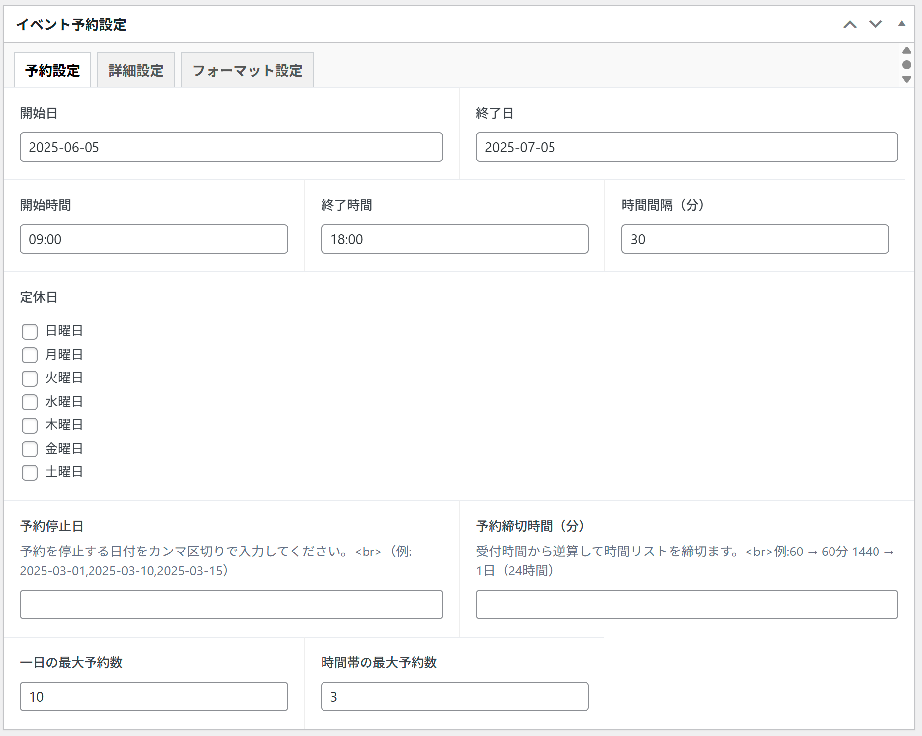The image size is (922, 736).
Task: Focus the 終了日 date field
Action: coord(687,147)
